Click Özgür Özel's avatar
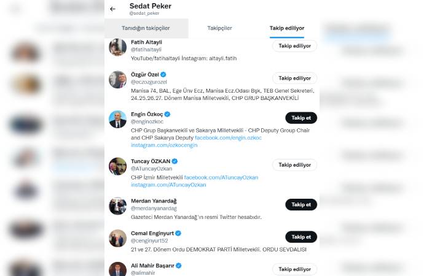The height and width of the screenshot is (276, 424). click(x=118, y=80)
